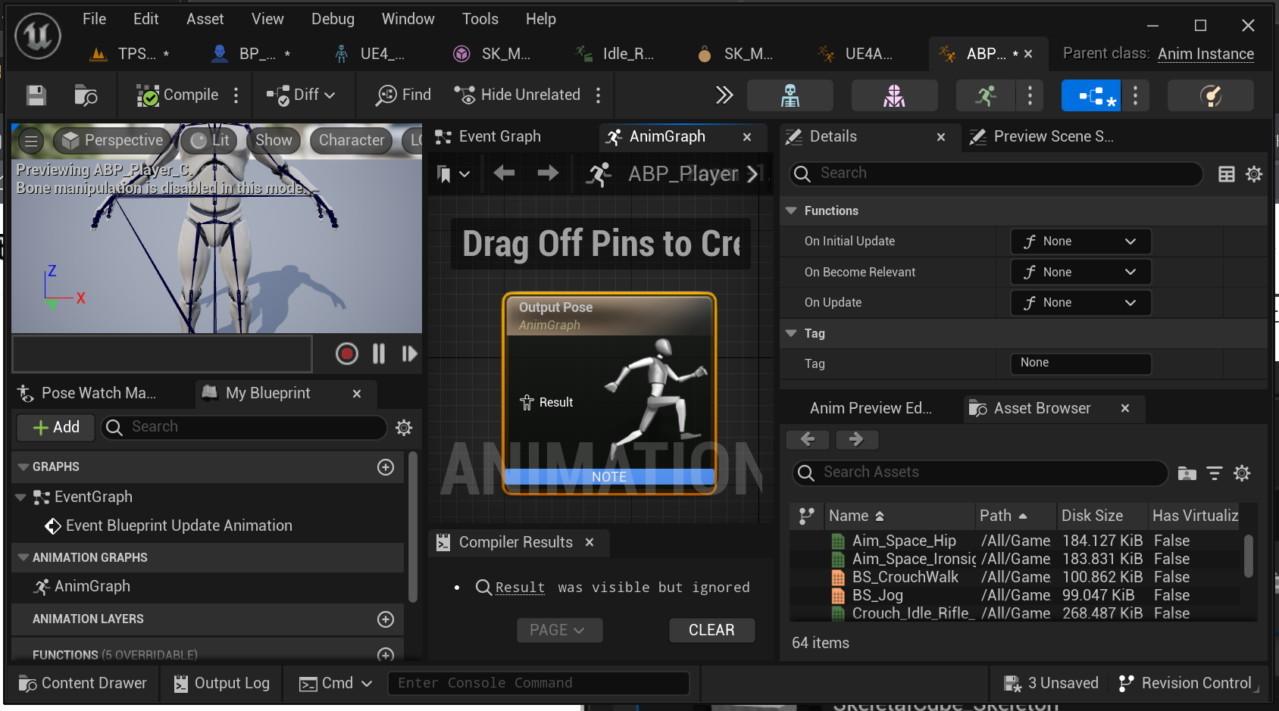This screenshot has width=1279, height=711.
Task: Click the Find button in the toolbar
Action: 403,95
